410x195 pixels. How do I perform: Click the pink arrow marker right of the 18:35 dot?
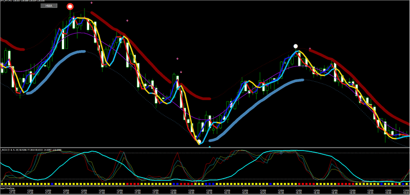(310, 48)
